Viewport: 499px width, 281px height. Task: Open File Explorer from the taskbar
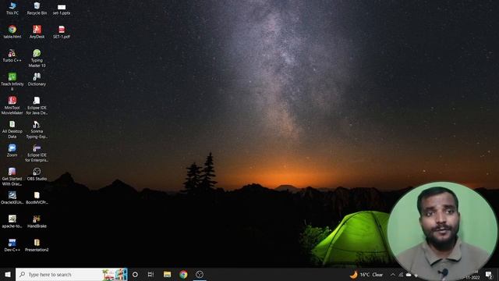tap(167, 274)
